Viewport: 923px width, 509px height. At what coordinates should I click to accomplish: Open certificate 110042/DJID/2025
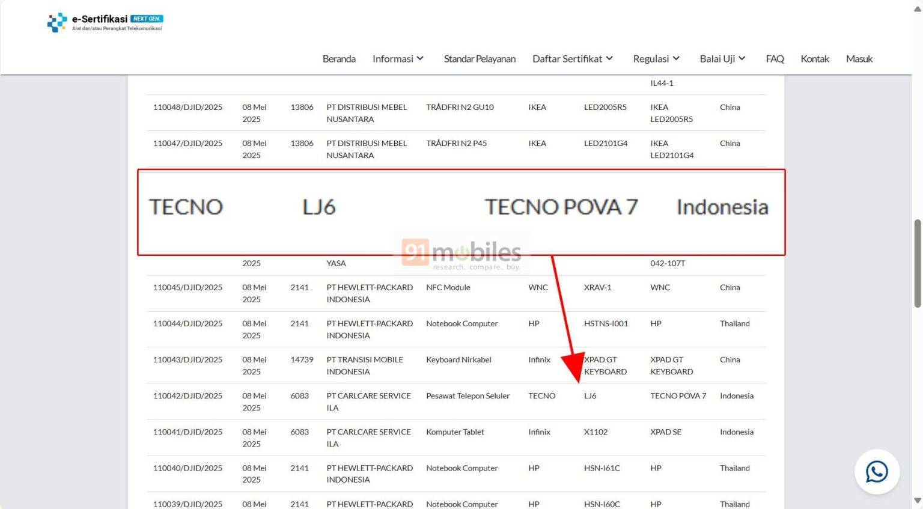[x=188, y=395]
